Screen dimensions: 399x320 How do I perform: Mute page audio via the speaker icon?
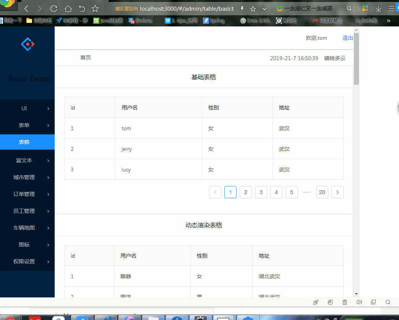pyautogui.click(x=359, y=302)
